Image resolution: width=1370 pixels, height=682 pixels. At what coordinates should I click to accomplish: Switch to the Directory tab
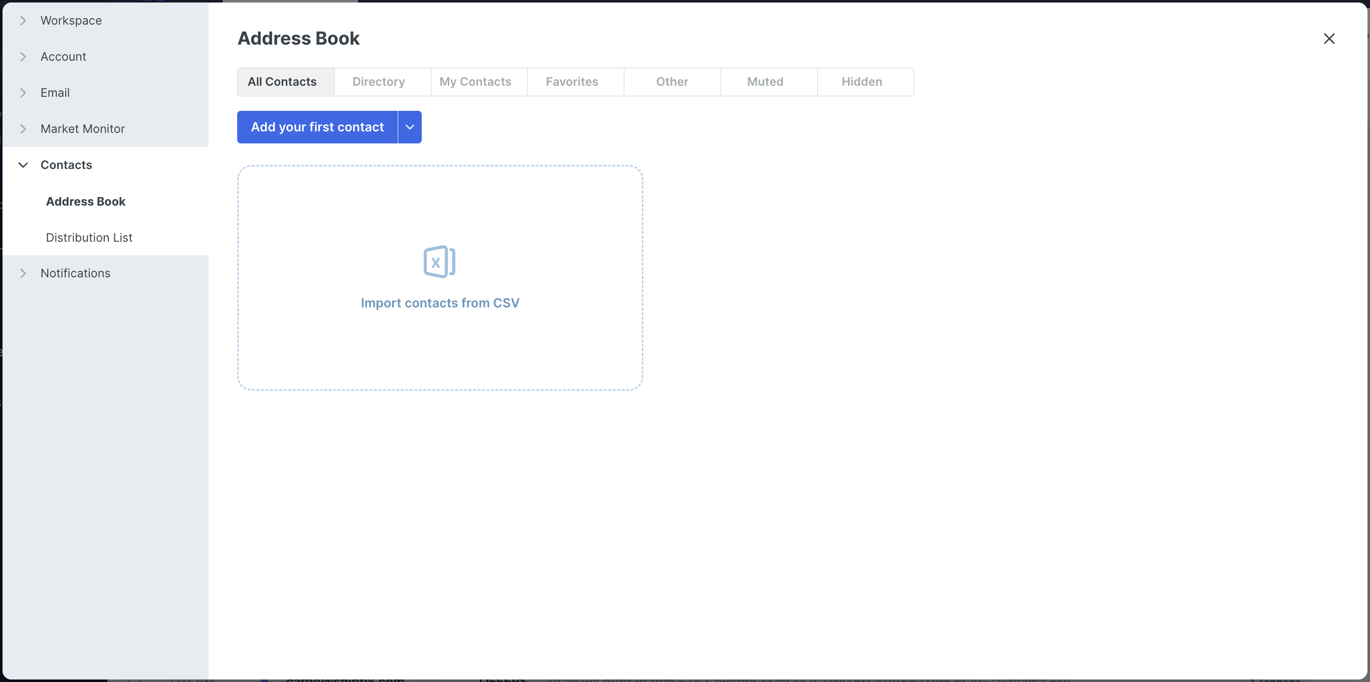click(x=379, y=82)
